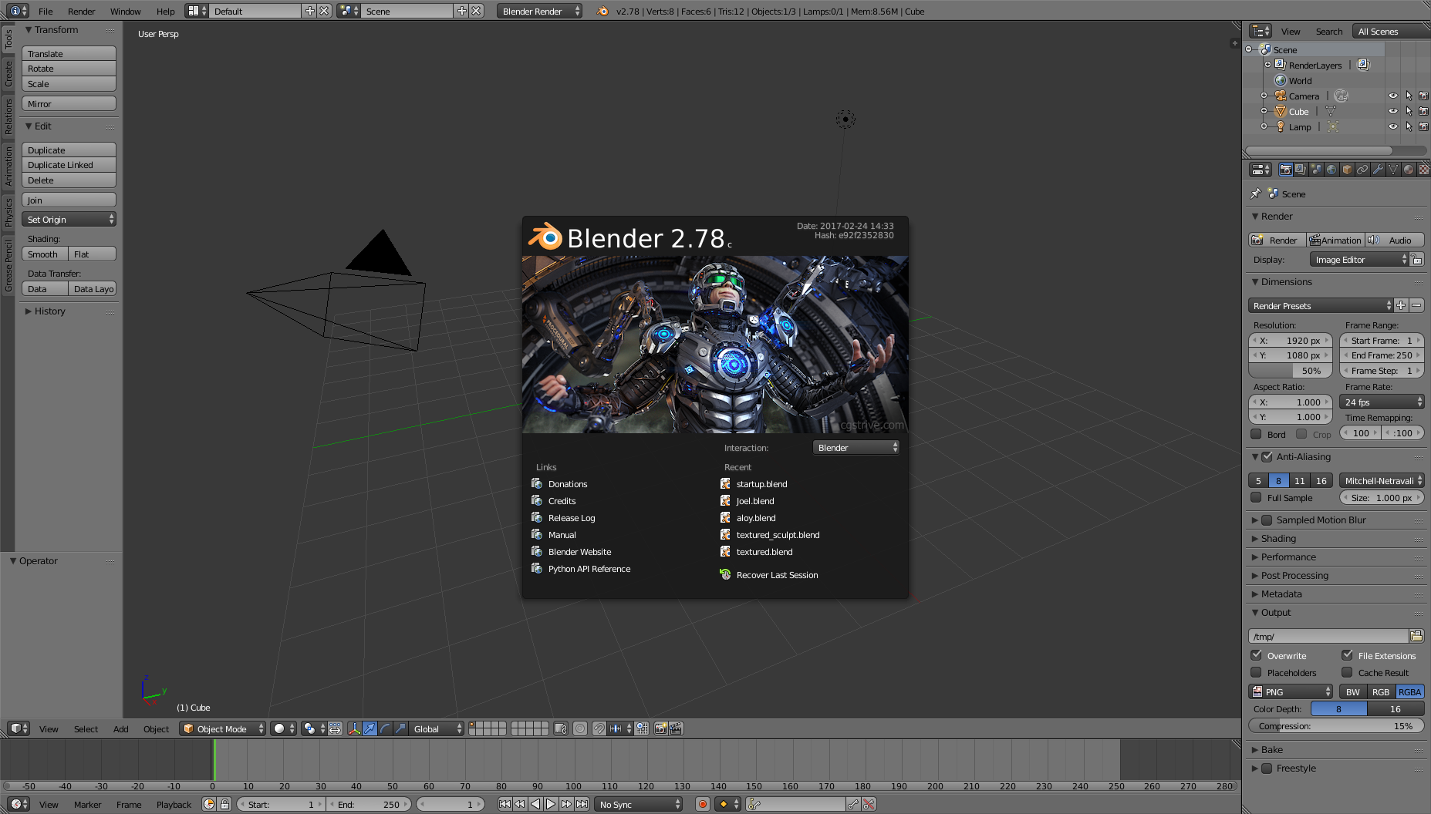Image resolution: width=1431 pixels, height=814 pixels.
Task: Enable the Bord border checkbox
Action: point(1256,434)
